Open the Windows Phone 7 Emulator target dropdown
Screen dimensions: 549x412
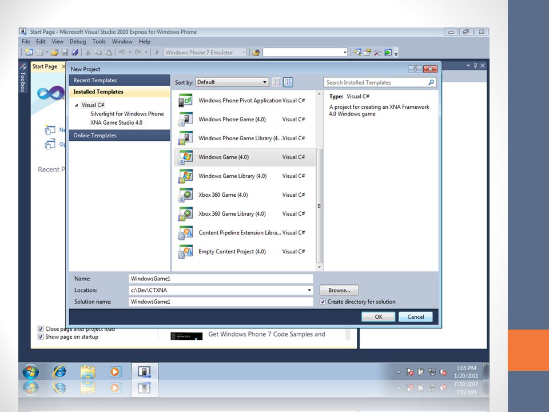point(205,53)
